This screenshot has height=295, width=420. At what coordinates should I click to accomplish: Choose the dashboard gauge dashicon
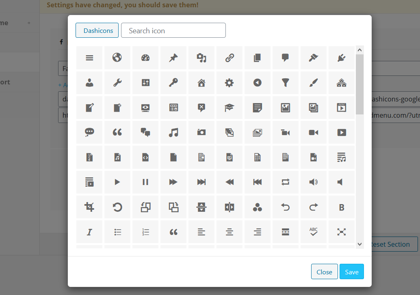click(x=145, y=58)
